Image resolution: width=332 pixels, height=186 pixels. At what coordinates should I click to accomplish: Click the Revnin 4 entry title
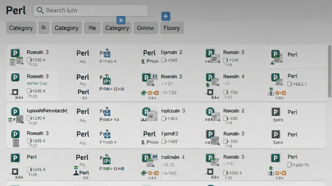click(234, 76)
